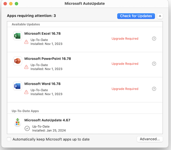The image size is (171, 150).
Task: Click the AutoUpdate up-to-date checkmark icon
Action: pyautogui.click(x=27, y=128)
